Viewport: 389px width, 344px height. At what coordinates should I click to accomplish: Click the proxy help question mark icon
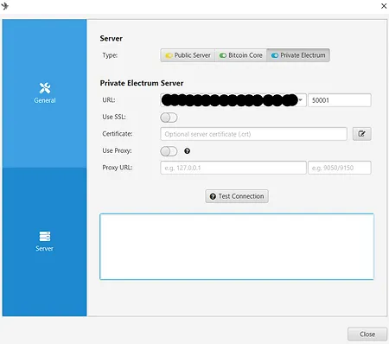tap(188, 151)
